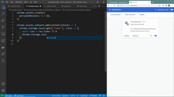This screenshot has height=97, width=174.
Task: Search extensions in Chrome Extensions page
Action: tap(156, 10)
